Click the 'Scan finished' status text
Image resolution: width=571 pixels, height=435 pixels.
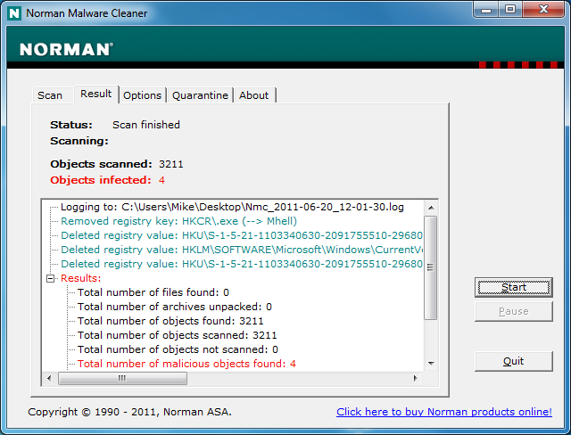(146, 125)
